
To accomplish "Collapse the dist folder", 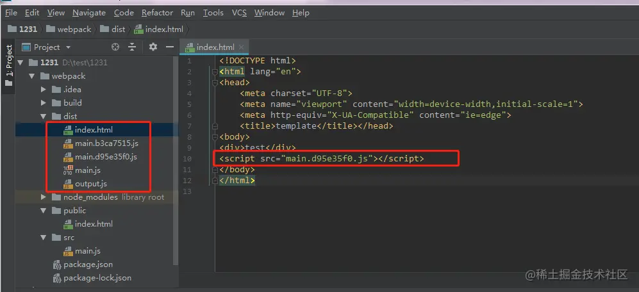I will pyautogui.click(x=44, y=117).
